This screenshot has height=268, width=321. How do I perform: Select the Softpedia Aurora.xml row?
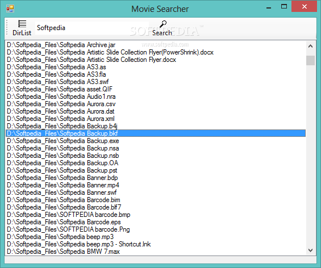click(156, 119)
